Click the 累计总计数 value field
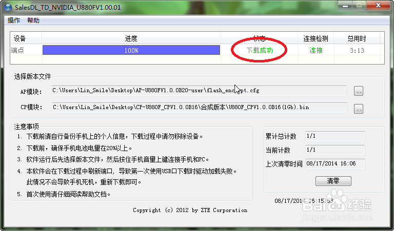394x231 pixels. (x=335, y=136)
